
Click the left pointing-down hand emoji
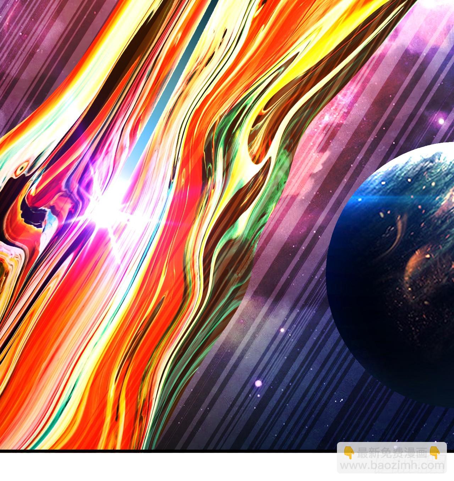[349, 453]
